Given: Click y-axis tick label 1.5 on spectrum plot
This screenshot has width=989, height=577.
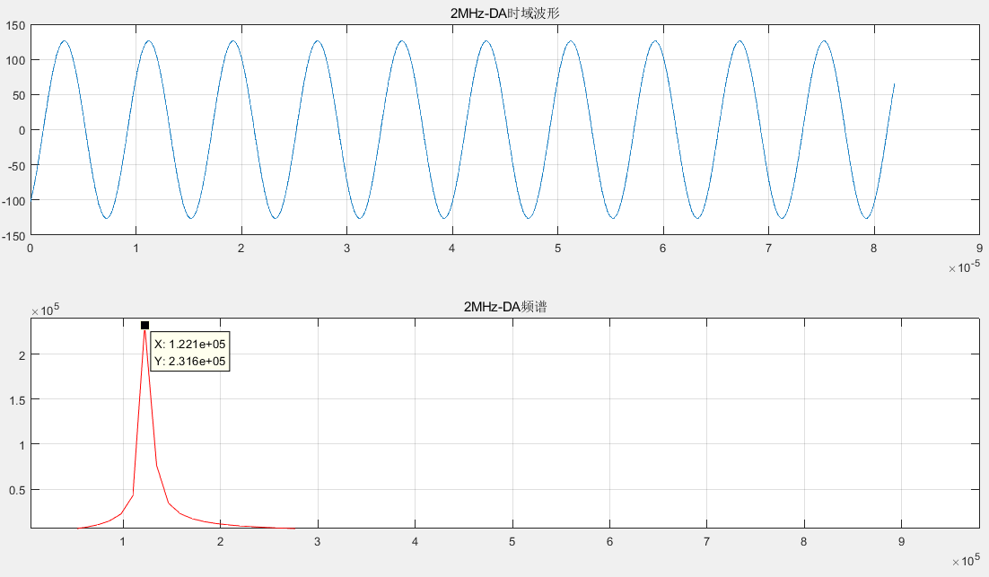Looking at the screenshot, I should pyautogui.click(x=18, y=400).
